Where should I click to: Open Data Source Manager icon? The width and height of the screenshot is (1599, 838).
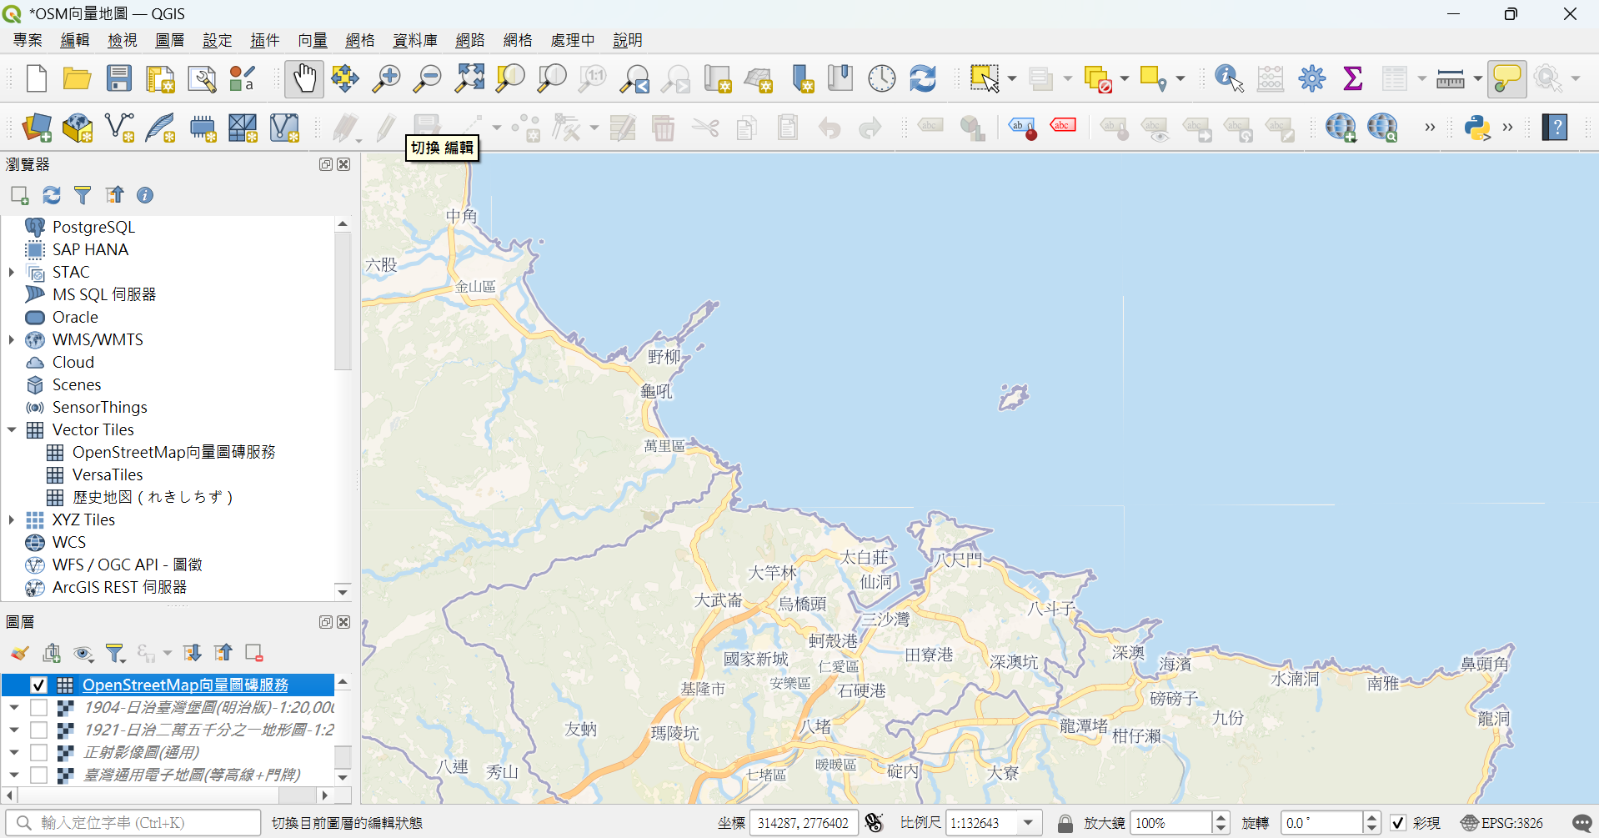pos(36,128)
